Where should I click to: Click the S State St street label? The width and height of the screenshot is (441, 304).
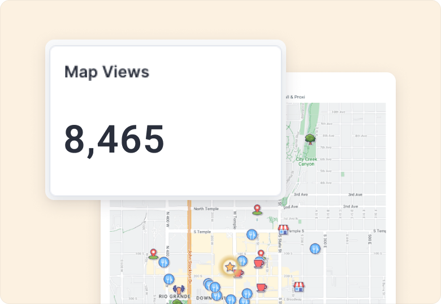280,244
